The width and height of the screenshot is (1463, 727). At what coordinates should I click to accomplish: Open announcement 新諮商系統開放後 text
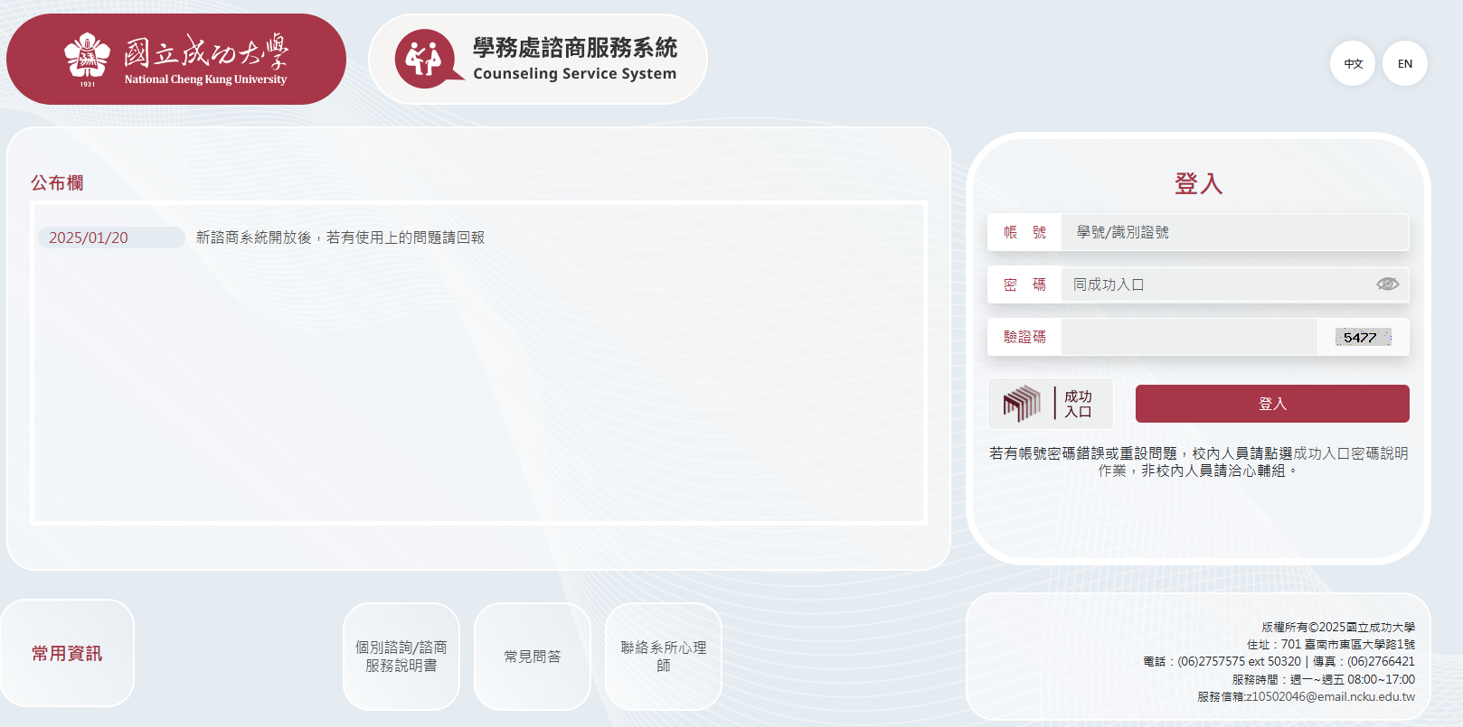pyautogui.click(x=340, y=238)
